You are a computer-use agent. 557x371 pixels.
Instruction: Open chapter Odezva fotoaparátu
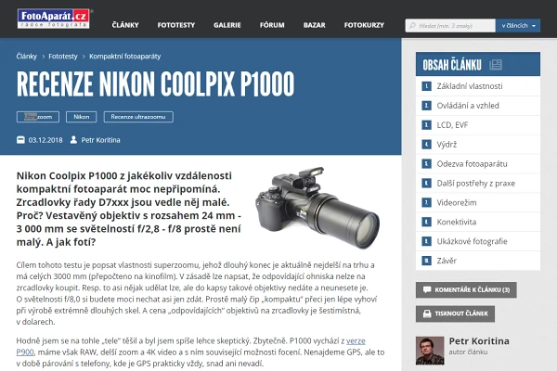tap(478, 164)
